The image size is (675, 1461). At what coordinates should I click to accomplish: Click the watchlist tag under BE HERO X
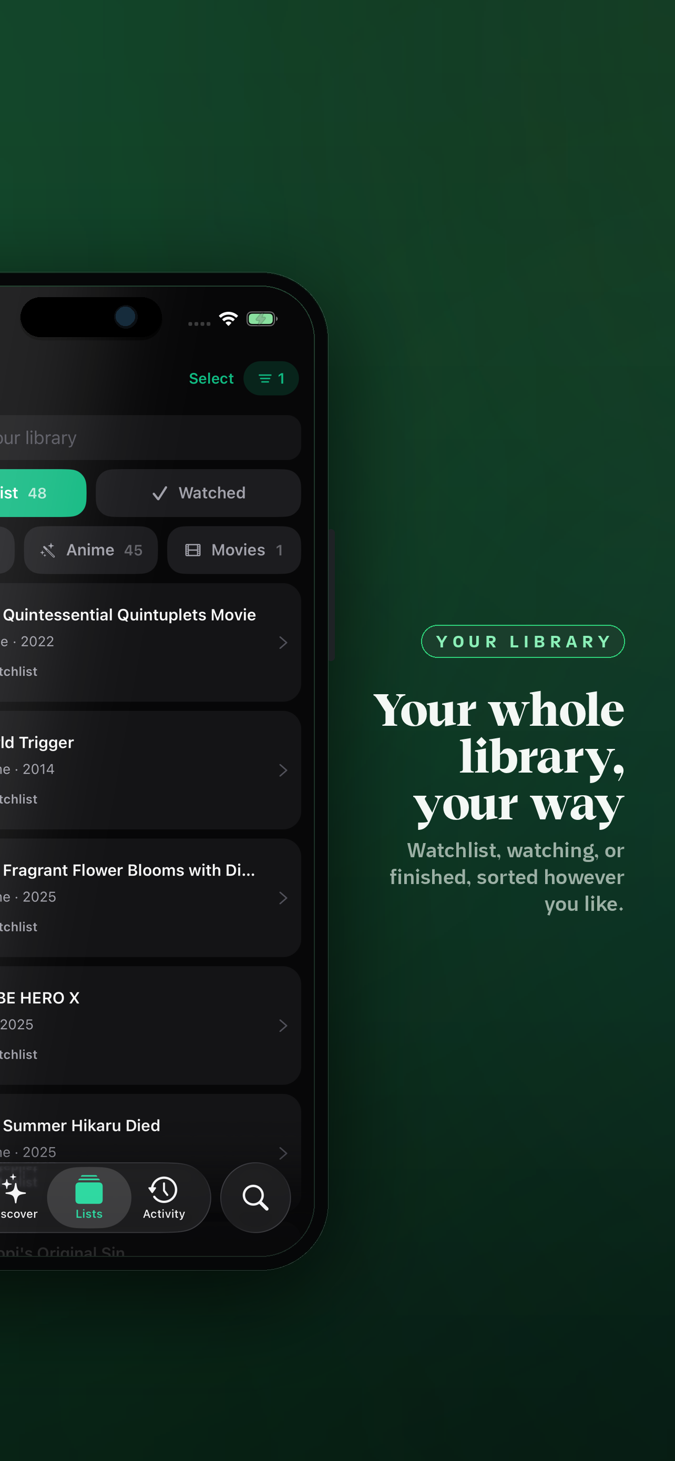[19, 1054]
